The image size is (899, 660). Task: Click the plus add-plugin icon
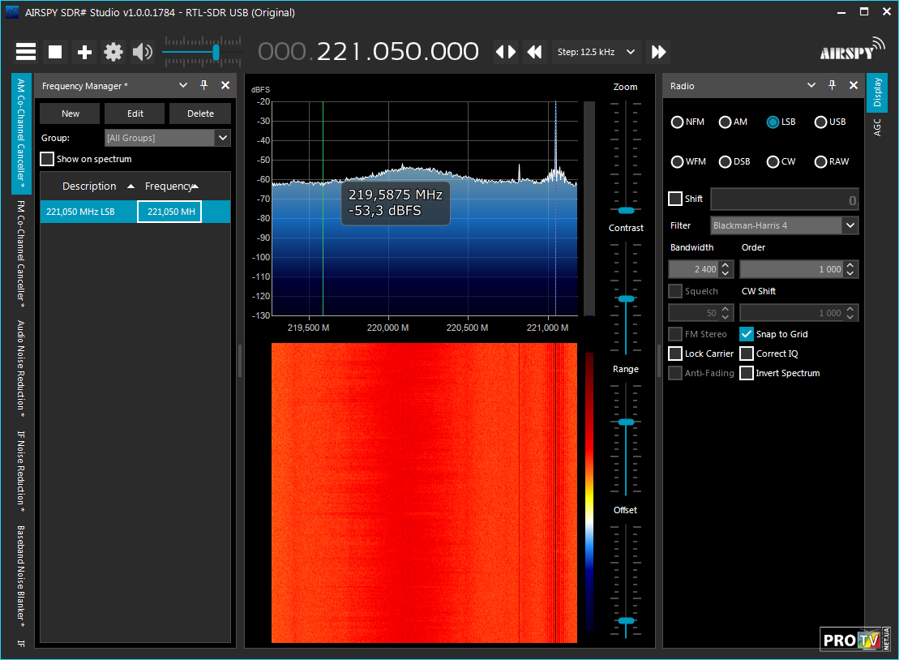coord(84,52)
